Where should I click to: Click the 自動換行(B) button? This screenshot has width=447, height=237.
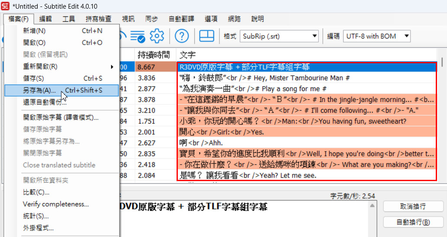coord(413,222)
